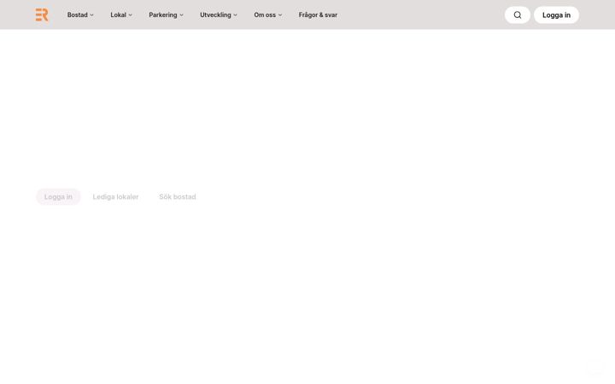Go to Frågor & svar
Screen dimensions: 615x384
318,15
